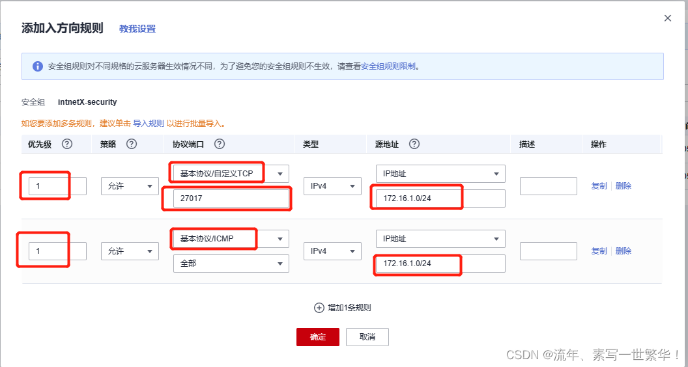Confirm with the red 确定 button
This screenshot has height=367, width=688.
point(318,337)
